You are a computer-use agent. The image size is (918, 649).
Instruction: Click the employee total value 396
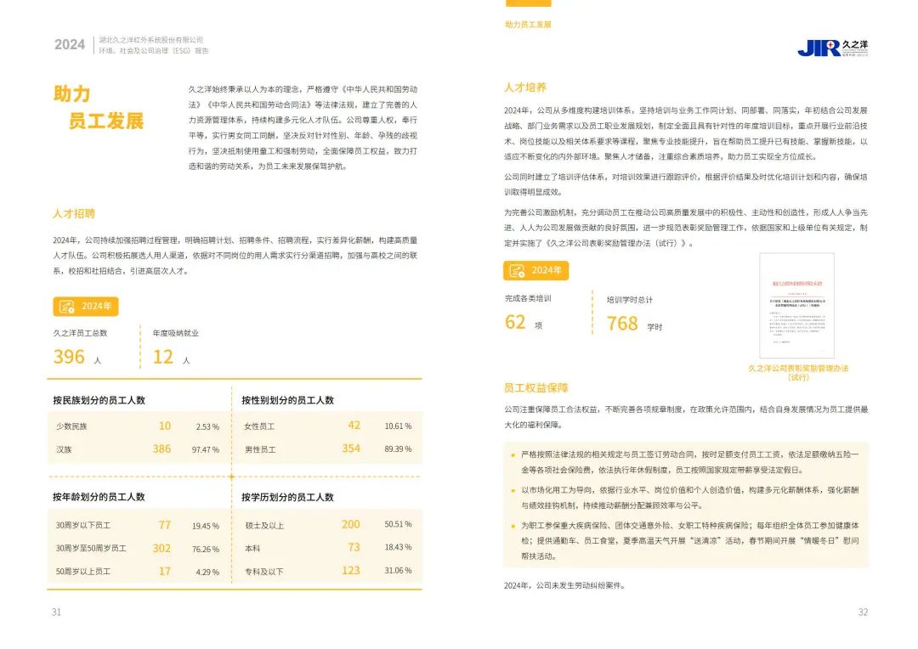point(69,357)
